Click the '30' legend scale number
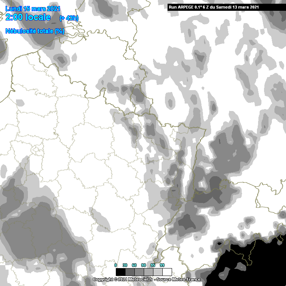 pyautogui.click(x=125, y=265)
